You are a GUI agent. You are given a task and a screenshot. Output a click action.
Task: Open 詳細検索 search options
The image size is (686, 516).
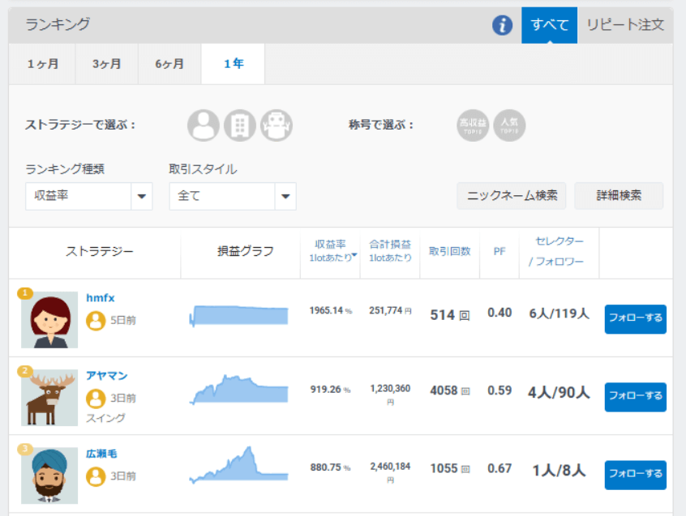coord(619,196)
